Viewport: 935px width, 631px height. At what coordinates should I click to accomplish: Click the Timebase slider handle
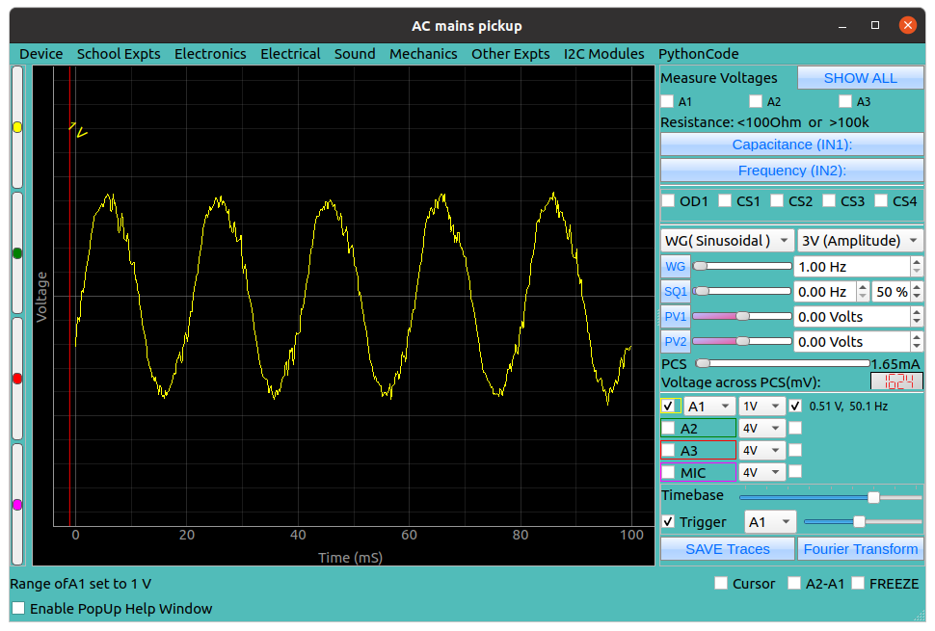click(873, 497)
